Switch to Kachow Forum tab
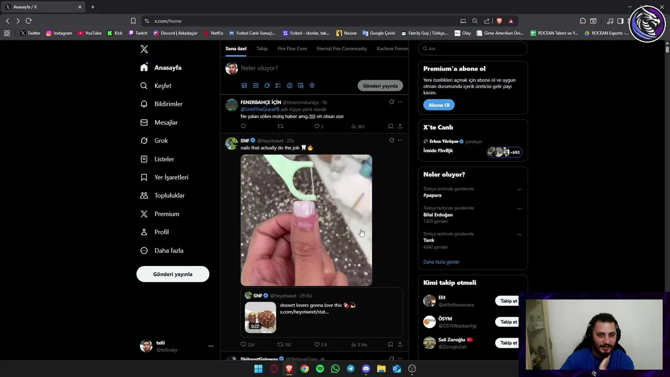The image size is (670, 377). [393, 49]
